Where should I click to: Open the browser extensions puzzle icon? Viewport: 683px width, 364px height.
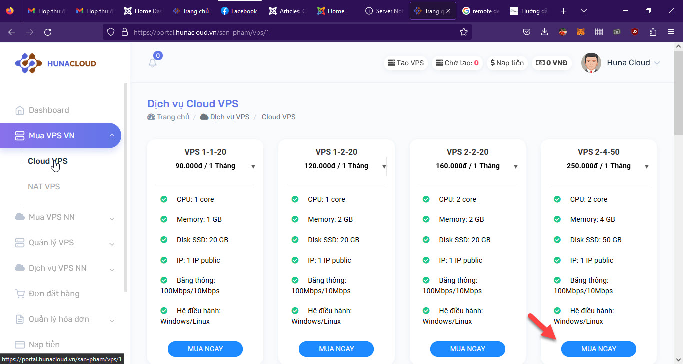coord(653,32)
